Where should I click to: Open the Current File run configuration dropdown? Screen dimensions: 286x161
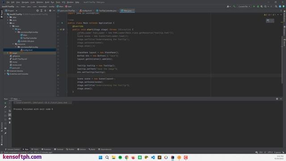244,6
